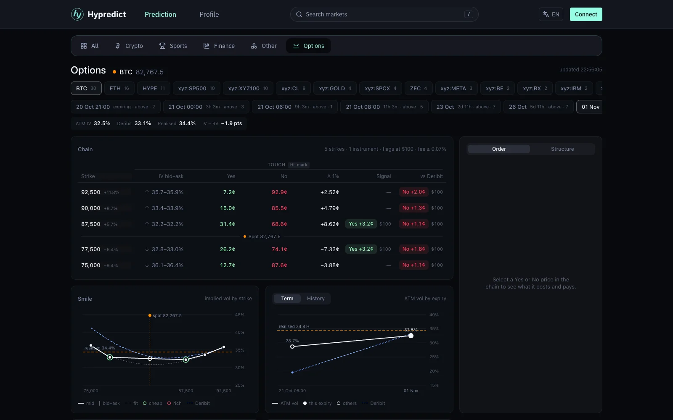Choose the 26 Oct expiry

coord(538,107)
